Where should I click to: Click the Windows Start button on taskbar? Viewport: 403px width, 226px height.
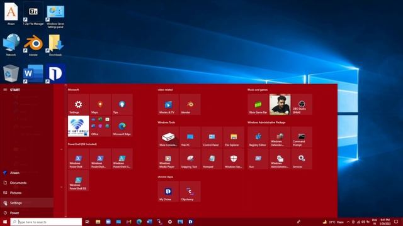5,222
